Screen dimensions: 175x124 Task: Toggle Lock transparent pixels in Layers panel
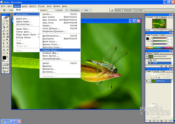(x=151, y=77)
